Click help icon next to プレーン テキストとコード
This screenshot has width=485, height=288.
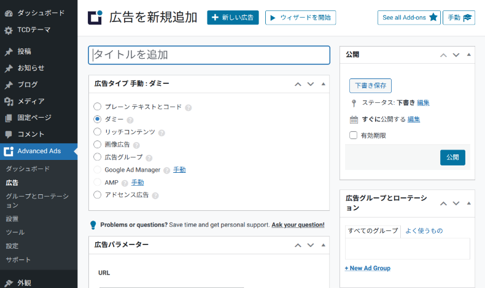click(x=188, y=108)
